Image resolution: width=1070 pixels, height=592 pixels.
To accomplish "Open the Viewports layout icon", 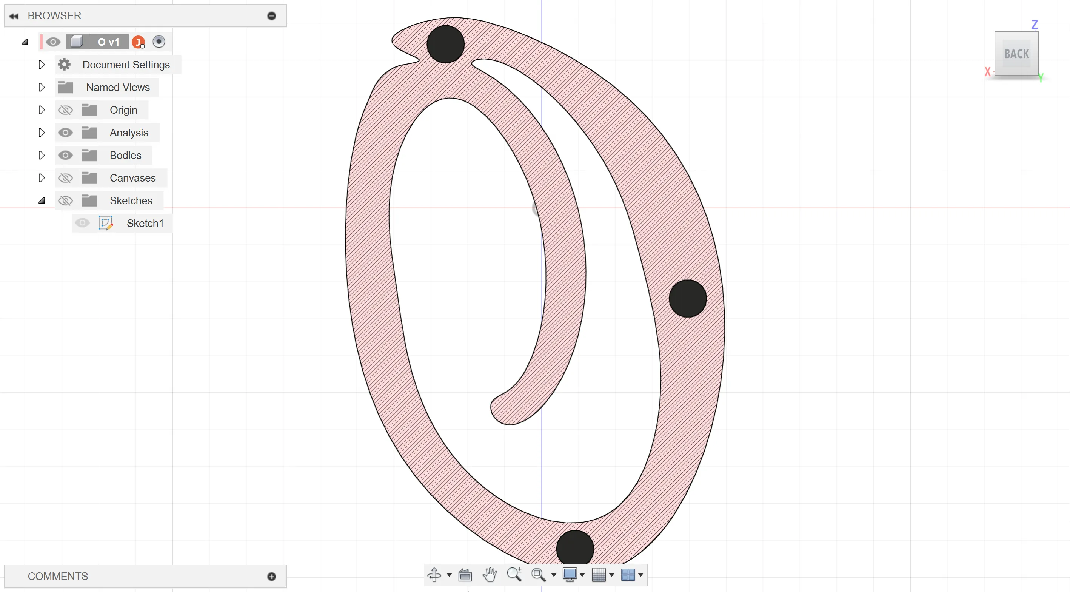I will point(628,575).
